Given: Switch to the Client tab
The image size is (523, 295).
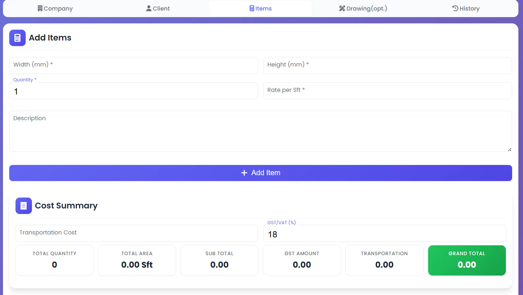Looking at the screenshot, I should pyautogui.click(x=158, y=9).
